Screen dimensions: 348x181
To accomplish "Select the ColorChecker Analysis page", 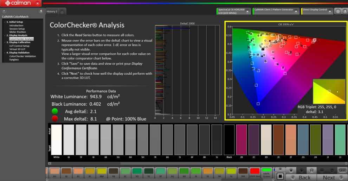I will tap(21, 39).
